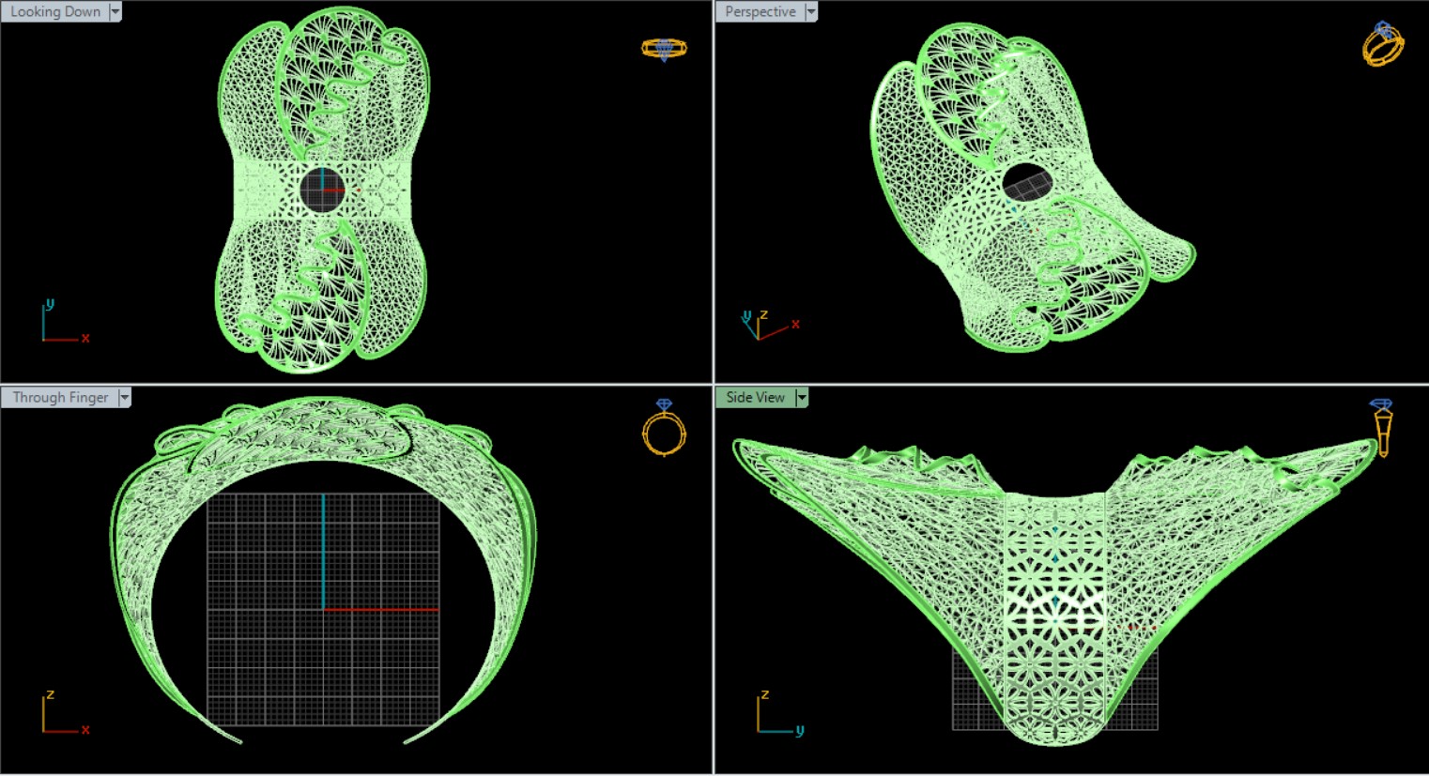Click the front-facing ring icon in Through Finger viewport
Viewport: 1429px width, 776px height.
click(x=664, y=429)
